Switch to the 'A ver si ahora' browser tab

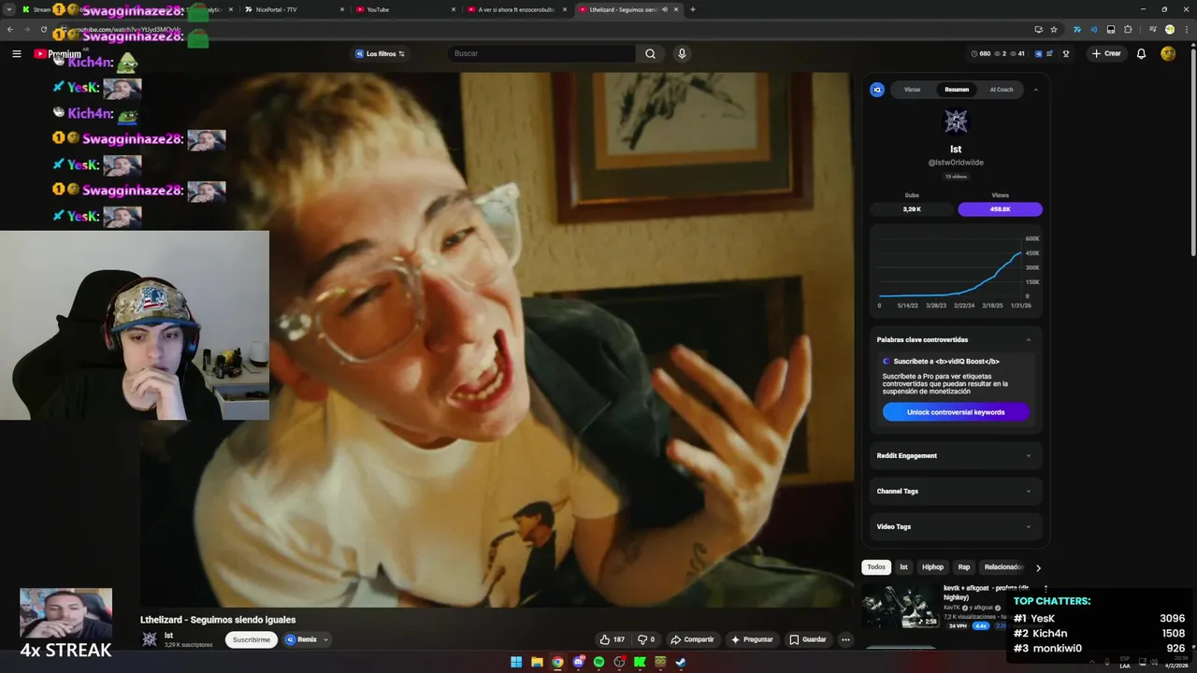click(516, 9)
